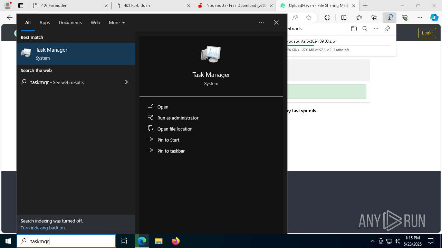Click the large Task Manager preview icon
The width and height of the screenshot is (442, 248).
(x=211, y=54)
